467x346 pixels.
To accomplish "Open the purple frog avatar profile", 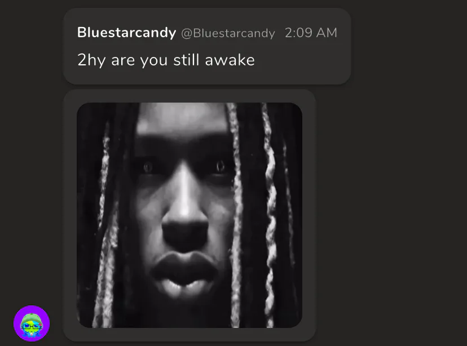I will (x=32, y=323).
